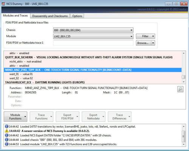189x151 pixels.
Task: Click log entry 'Loaded 14757 translations'
Action: 72,126
